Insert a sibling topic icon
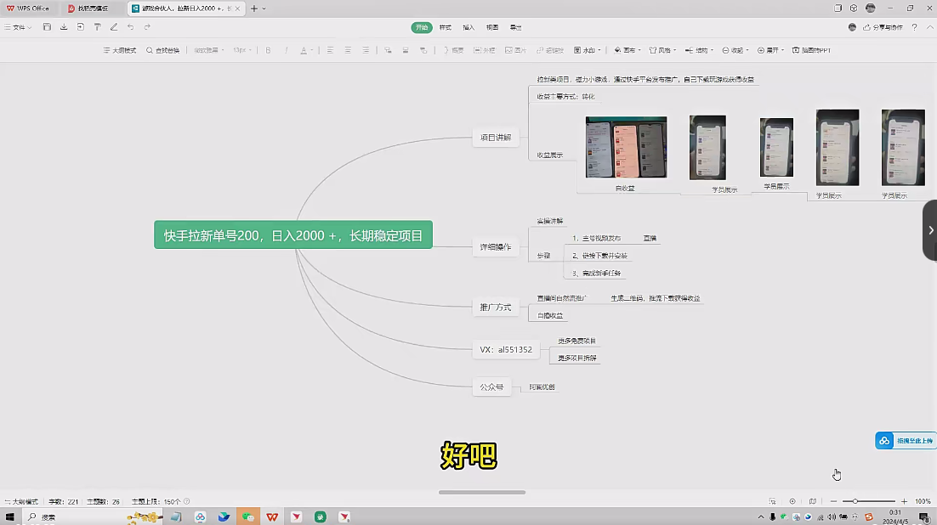 pyautogui.click(x=406, y=50)
